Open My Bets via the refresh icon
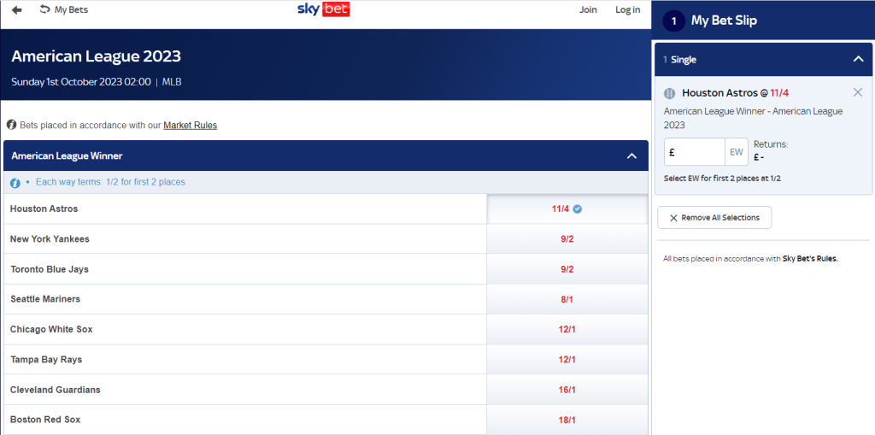Image resolution: width=875 pixels, height=435 pixels. [x=44, y=9]
